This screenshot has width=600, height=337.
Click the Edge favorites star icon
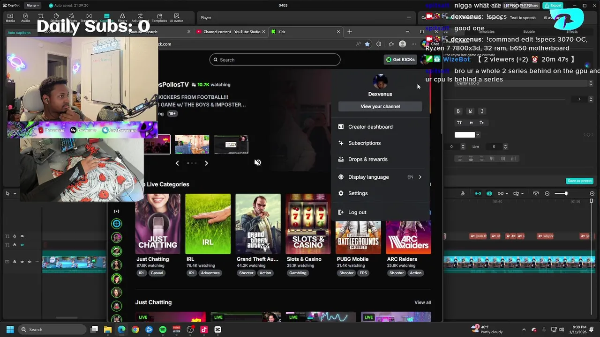tap(367, 44)
